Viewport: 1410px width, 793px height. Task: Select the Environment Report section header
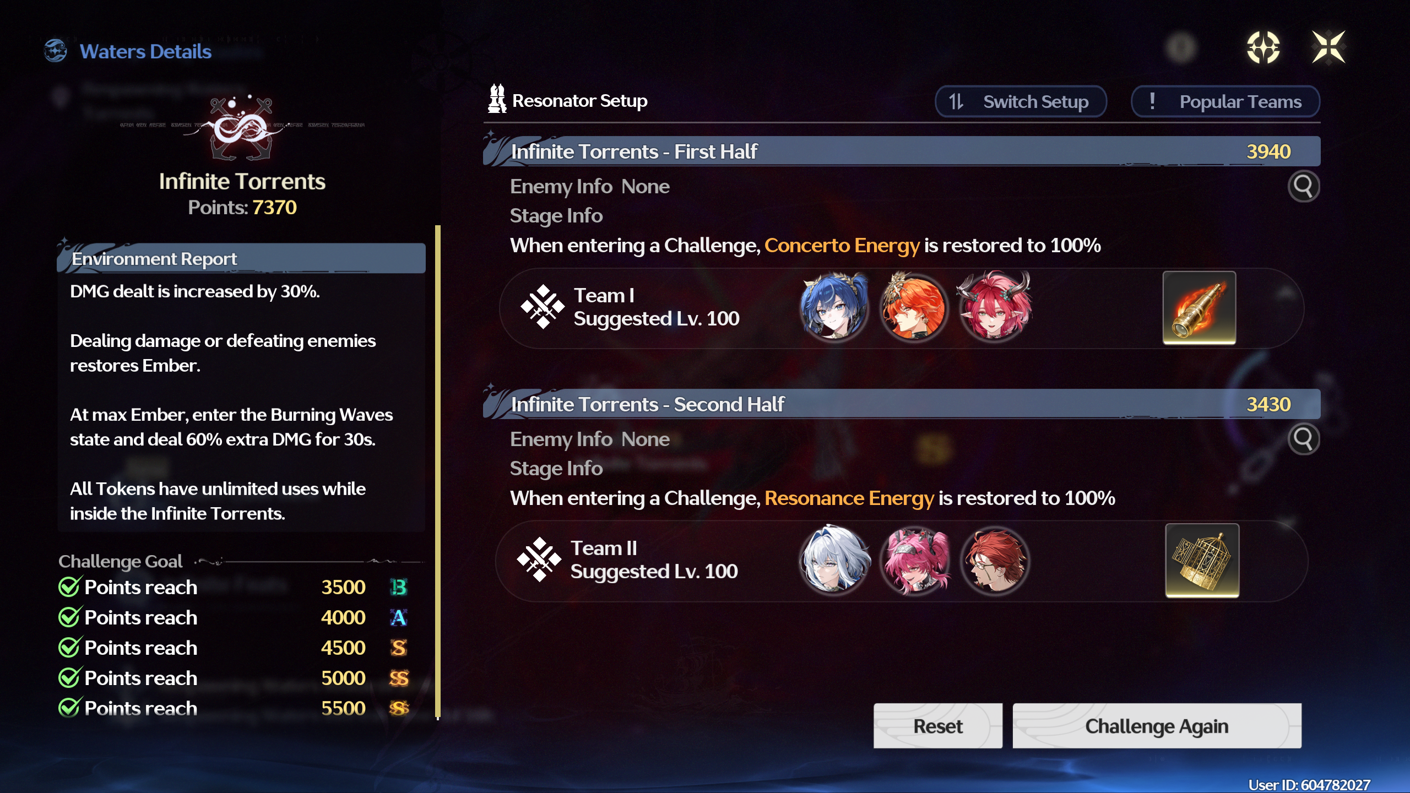tap(241, 258)
